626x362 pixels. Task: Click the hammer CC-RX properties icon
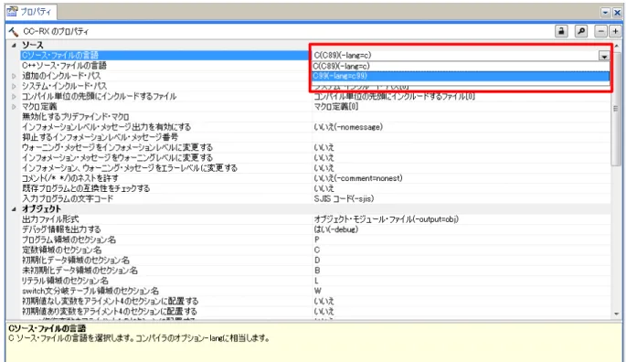[13, 31]
